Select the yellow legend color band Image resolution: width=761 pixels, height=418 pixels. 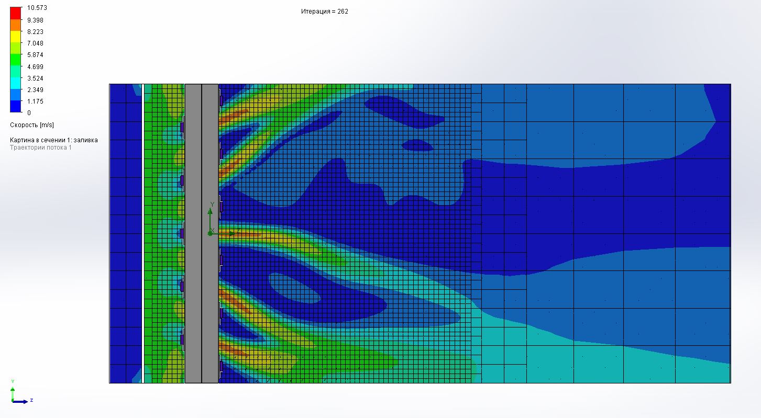click(15, 36)
